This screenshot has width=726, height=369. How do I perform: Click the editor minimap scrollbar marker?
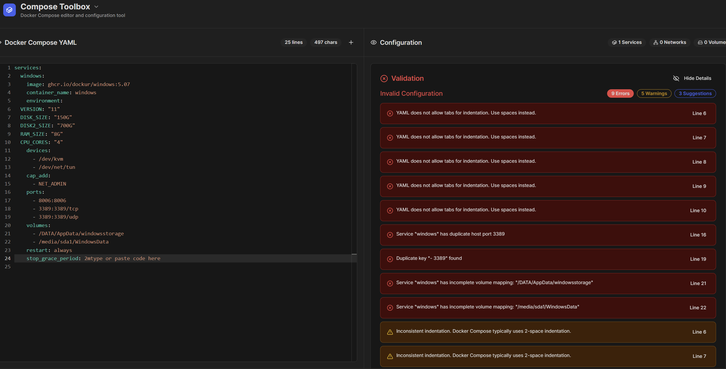(354, 254)
